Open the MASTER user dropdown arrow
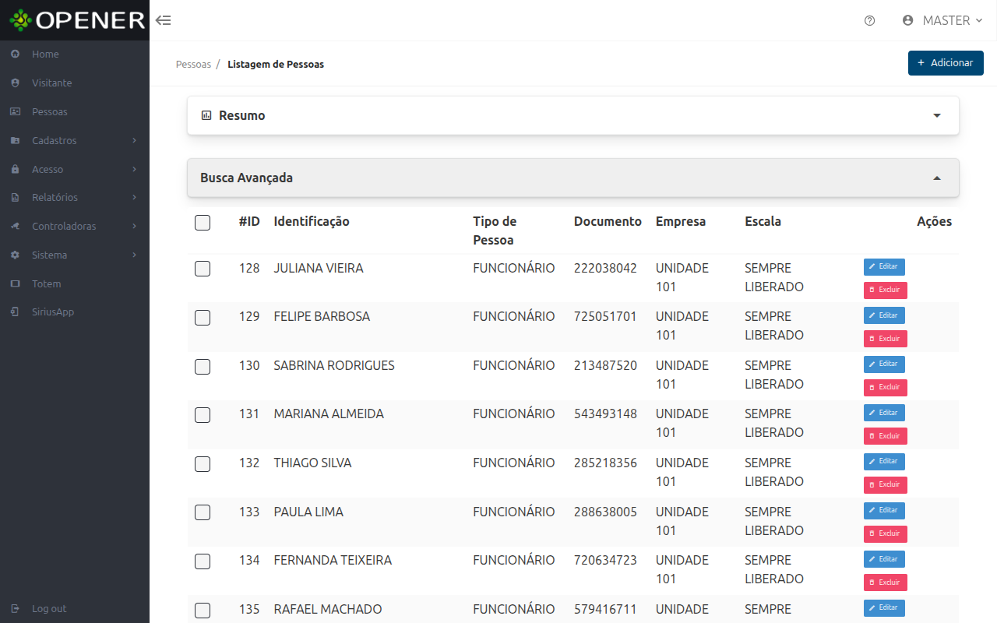This screenshot has width=997, height=623. click(979, 20)
